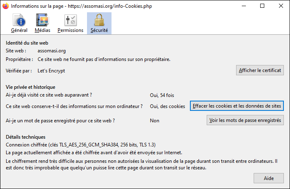Switch to the Général tab label
Screen dimensions: 290x189
tap(19, 30)
